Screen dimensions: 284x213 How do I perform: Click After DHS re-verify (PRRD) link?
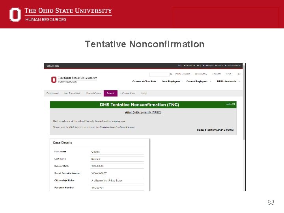click(x=143, y=112)
